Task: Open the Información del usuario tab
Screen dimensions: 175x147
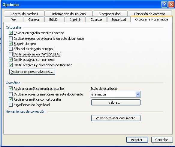Action: (69, 14)
